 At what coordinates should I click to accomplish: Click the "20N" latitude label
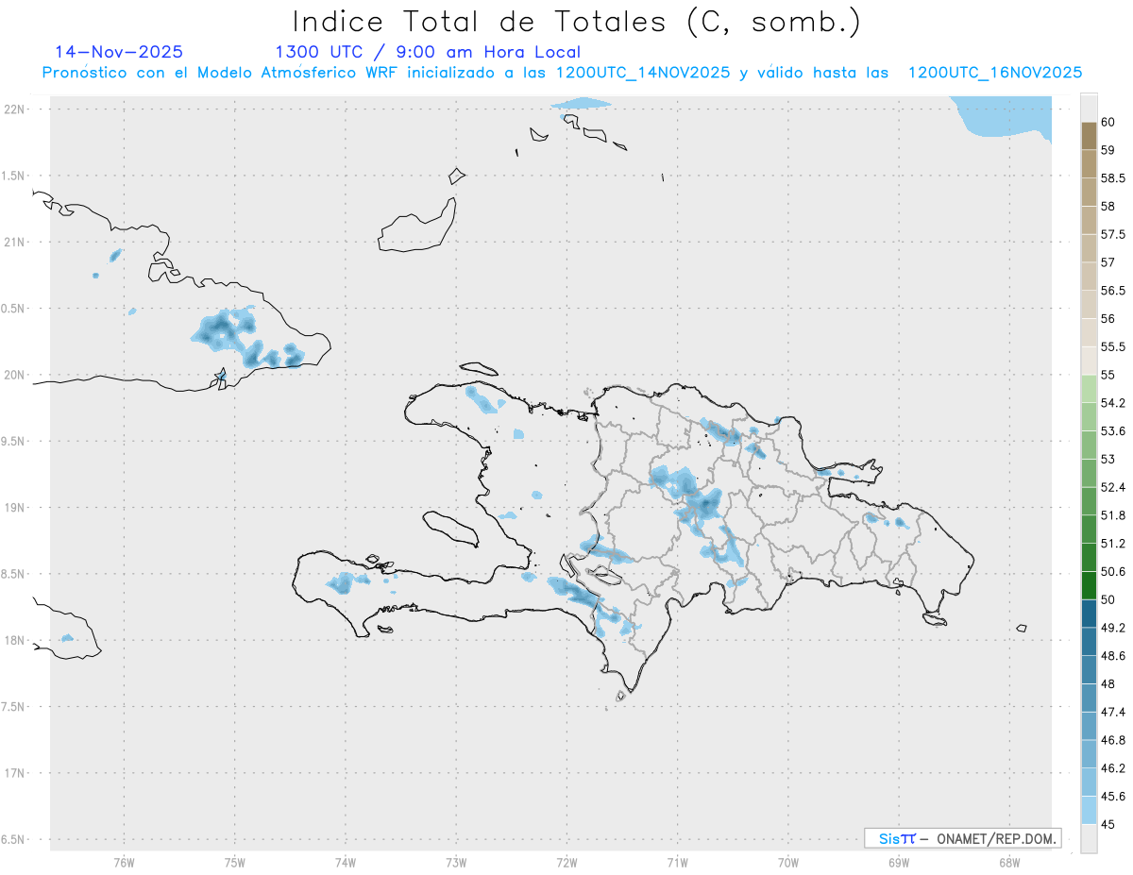[x=15, y=375]
